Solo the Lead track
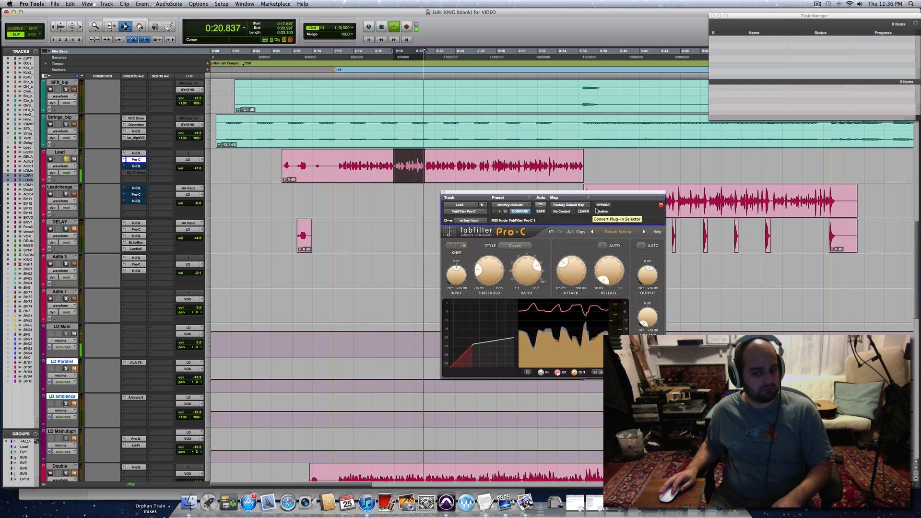Screen dimensions: 921x518 click(x=66, y=159)
